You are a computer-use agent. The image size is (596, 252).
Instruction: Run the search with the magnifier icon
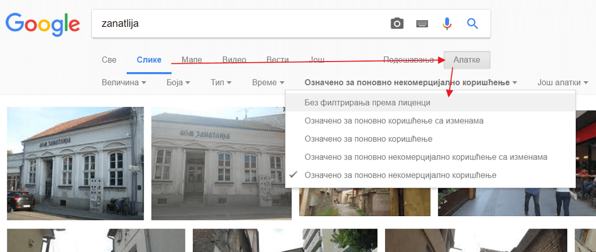pyautogui.click(x=472, y=24)
